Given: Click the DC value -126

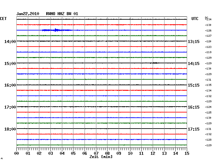Looking at the screenshot, I should [208, 30].
